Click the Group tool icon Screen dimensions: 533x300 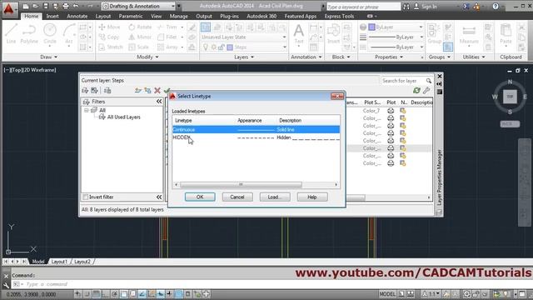coord(434,33)
